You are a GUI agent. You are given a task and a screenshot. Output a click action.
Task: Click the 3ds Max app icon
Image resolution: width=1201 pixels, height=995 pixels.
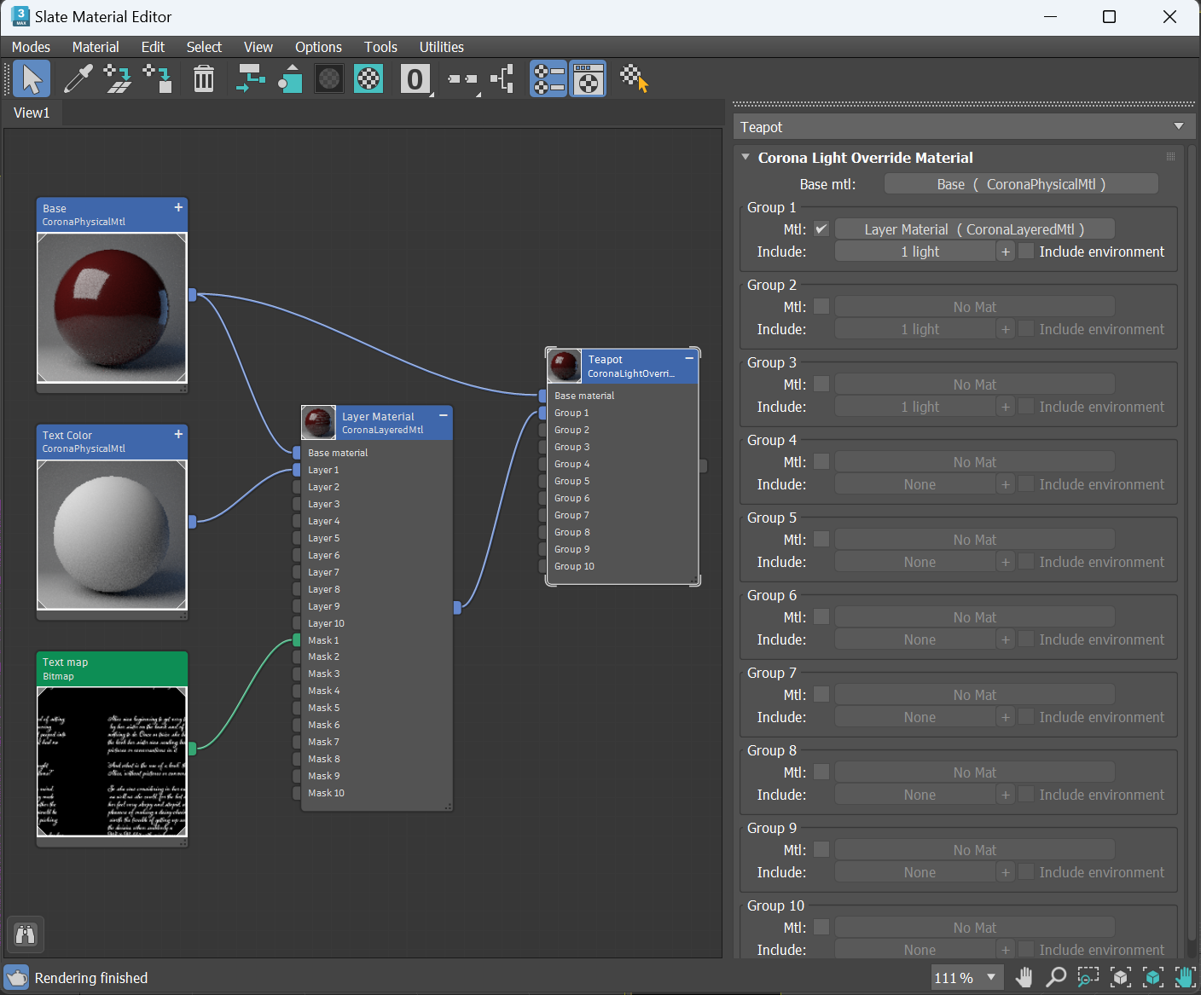(20, 16)
